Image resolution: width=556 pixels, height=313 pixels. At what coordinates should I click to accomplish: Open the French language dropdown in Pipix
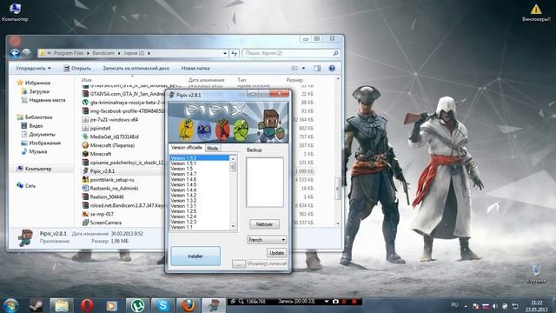coord(267,240)
